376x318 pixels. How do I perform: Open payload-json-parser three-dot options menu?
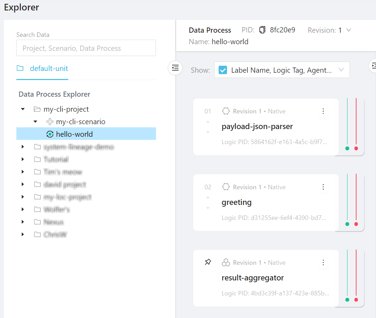pos(323,111)
